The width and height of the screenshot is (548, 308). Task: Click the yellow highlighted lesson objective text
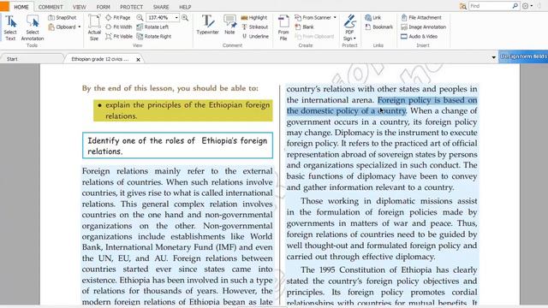coord(183,110)
